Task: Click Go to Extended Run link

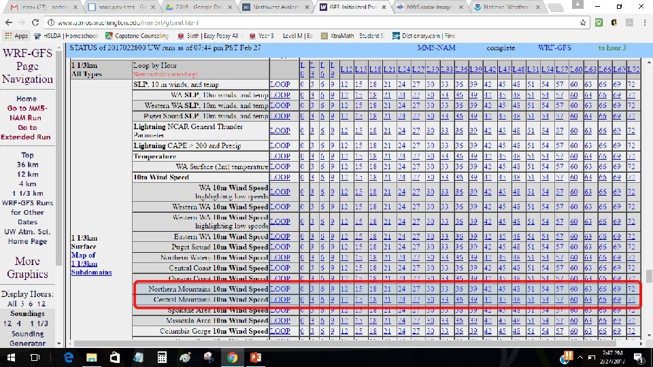Action: 26,132
